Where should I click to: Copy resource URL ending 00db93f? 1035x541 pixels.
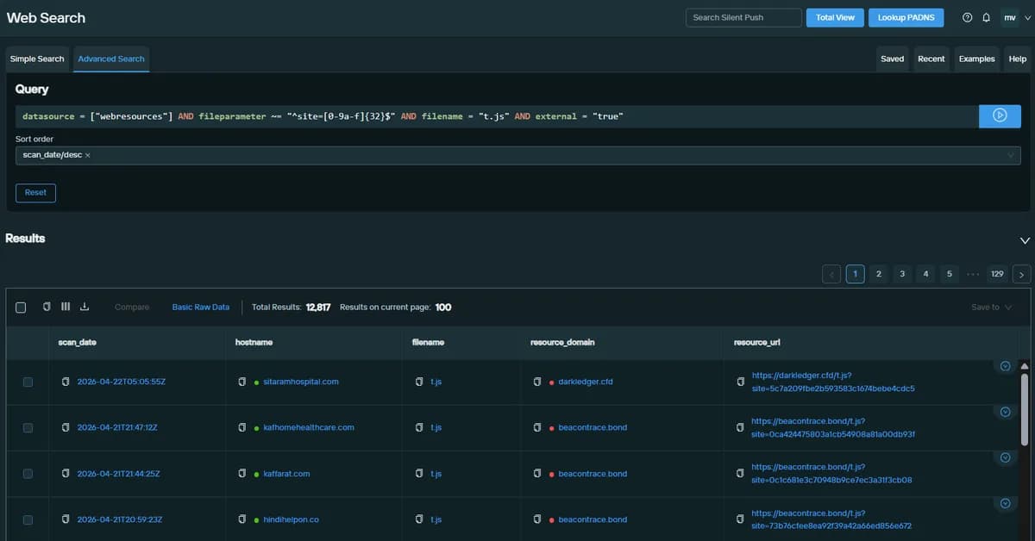(741, 427)
